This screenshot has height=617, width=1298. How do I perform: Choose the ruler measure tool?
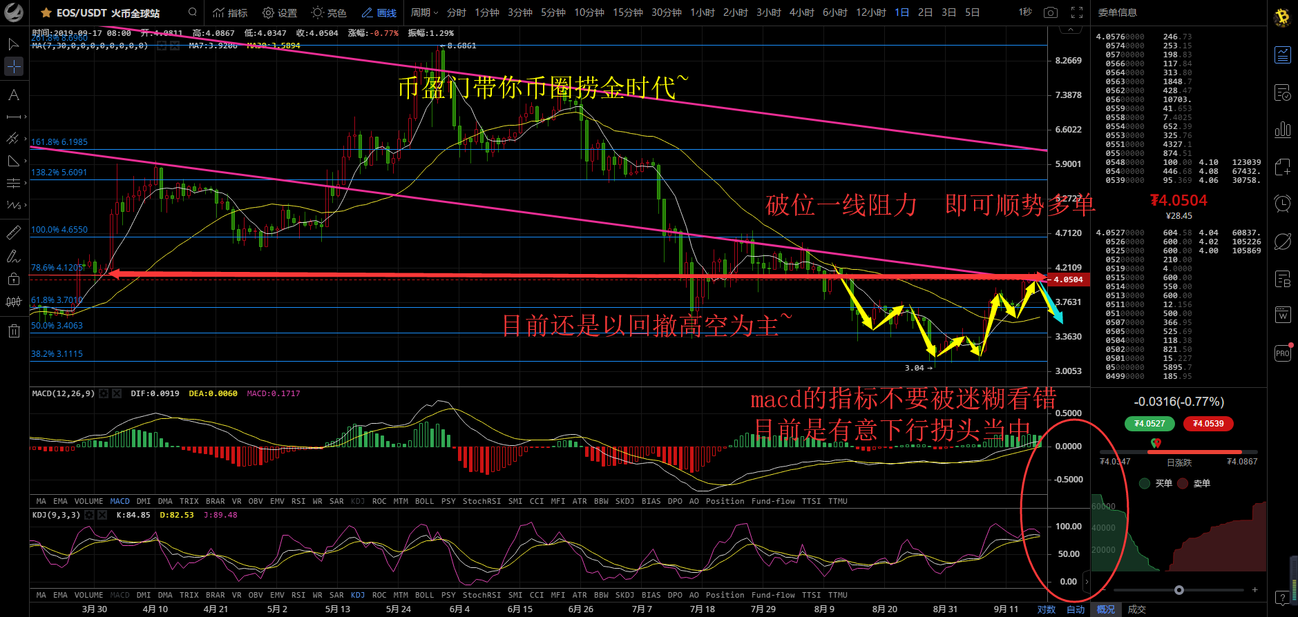pos(13,233)
